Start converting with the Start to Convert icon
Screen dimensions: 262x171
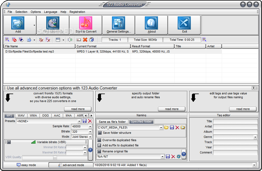pyautogui.click(x=85, y=23)
